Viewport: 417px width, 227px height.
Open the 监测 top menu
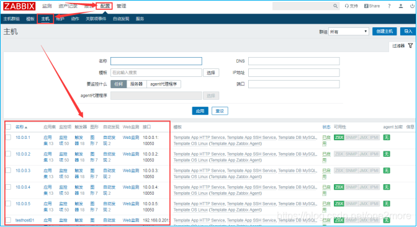[x=47, y=6]
